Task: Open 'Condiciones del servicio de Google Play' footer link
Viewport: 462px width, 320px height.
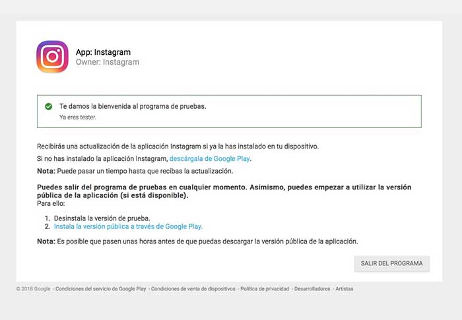Action: [x=101, y=289]
